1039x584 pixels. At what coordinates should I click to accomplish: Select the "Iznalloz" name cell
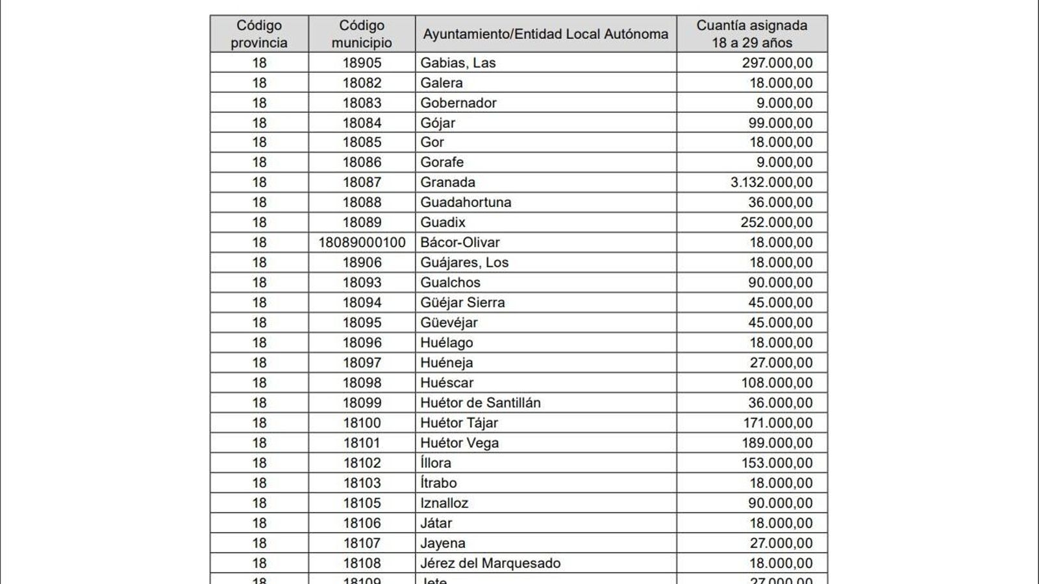[x=444, y=503]
